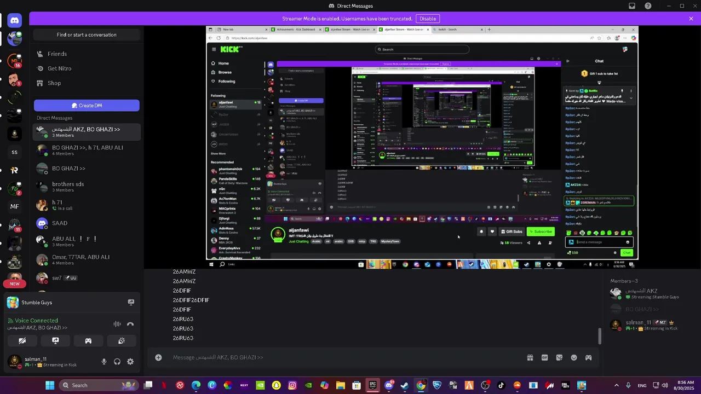
Task: Open Windows Start menu
Action: pyautogui.click(x=50, y=385)
